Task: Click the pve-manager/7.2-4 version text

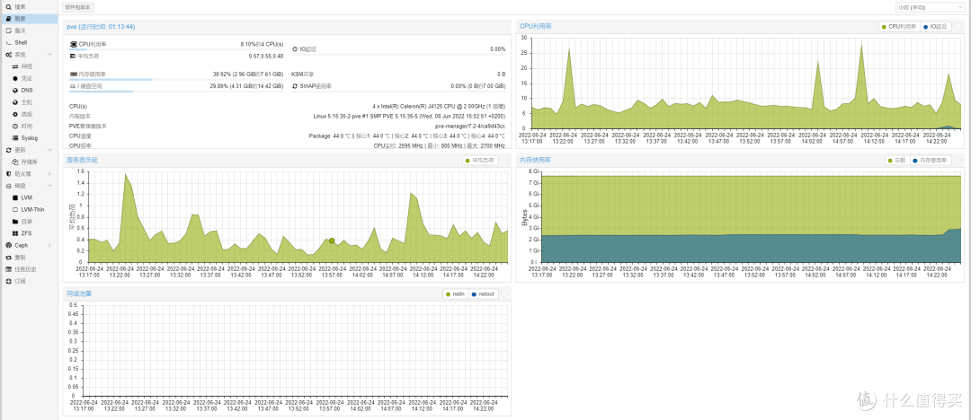Action: pos(470,126)
